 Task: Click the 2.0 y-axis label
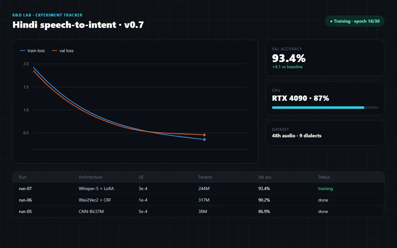[x=26, y=64]
